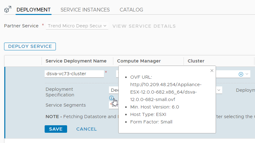Screen dimensions: 255x143
Task: Expand the Cluster dropdown arrow
Action: point(247,74)
